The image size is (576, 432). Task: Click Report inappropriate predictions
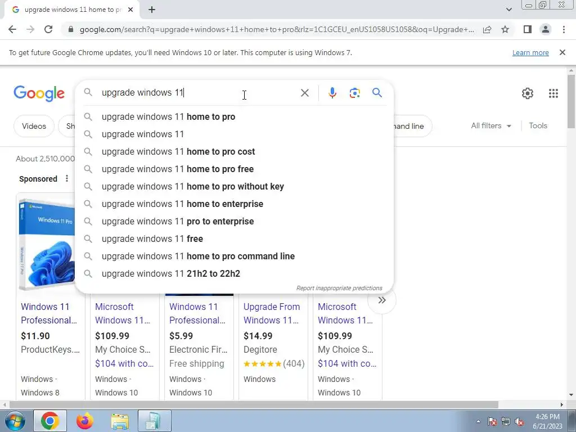point(339,288)
